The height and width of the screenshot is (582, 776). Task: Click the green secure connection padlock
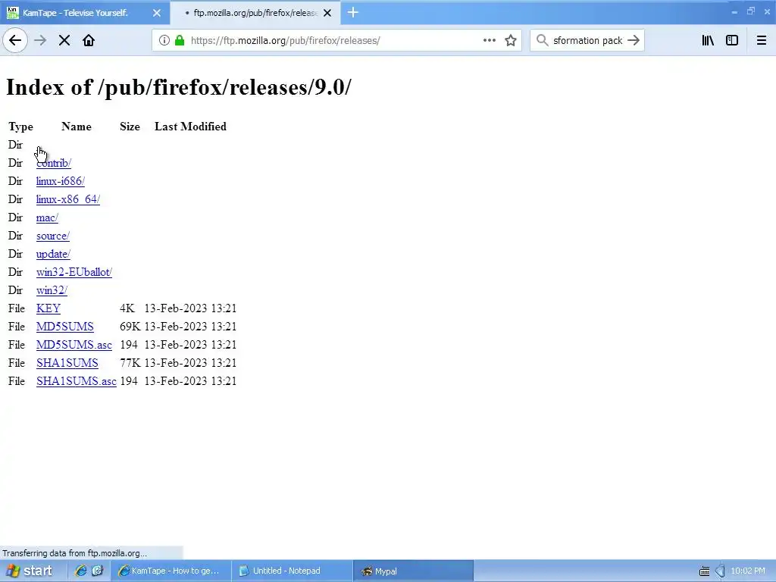coord(180,41)
